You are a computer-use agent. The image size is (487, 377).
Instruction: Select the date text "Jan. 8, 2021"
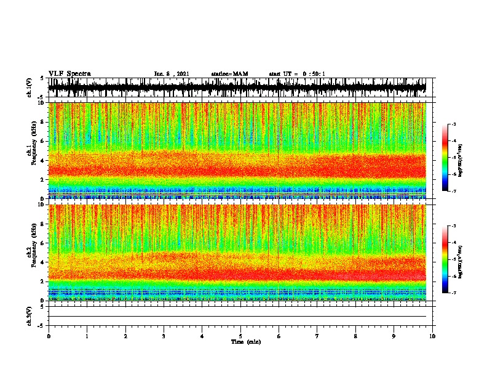pos(172,74)
